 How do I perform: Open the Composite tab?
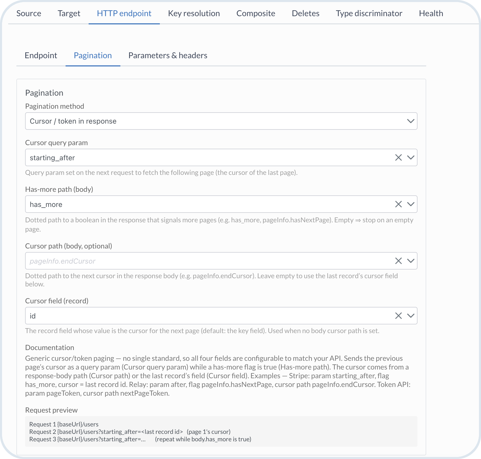click(x=256, y=13)
